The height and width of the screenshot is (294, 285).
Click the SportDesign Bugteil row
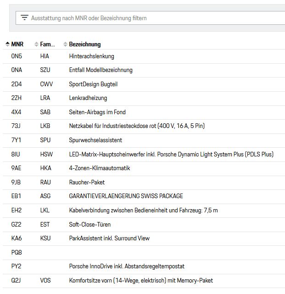click(94, 84)
